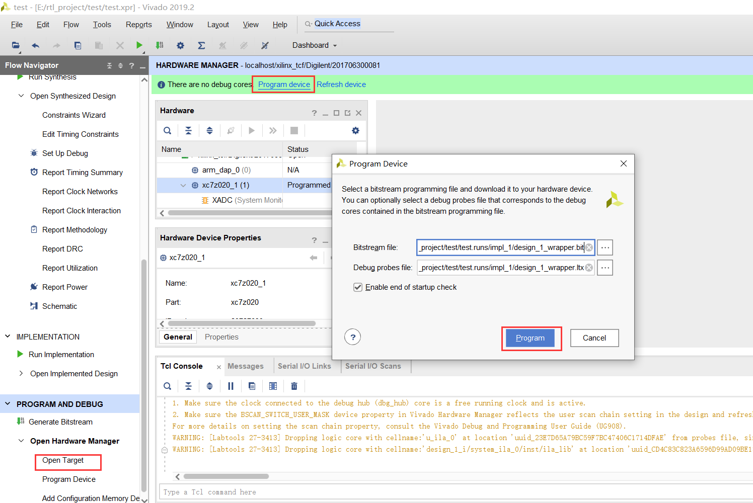Open the Dashboard dropdown
This screenshot has width=753, height=503.
click(x=315, y=45)
